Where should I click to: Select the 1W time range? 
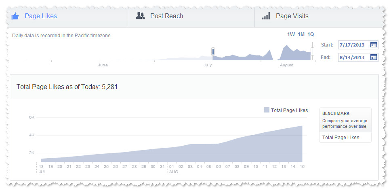click(x=291, y=34)
